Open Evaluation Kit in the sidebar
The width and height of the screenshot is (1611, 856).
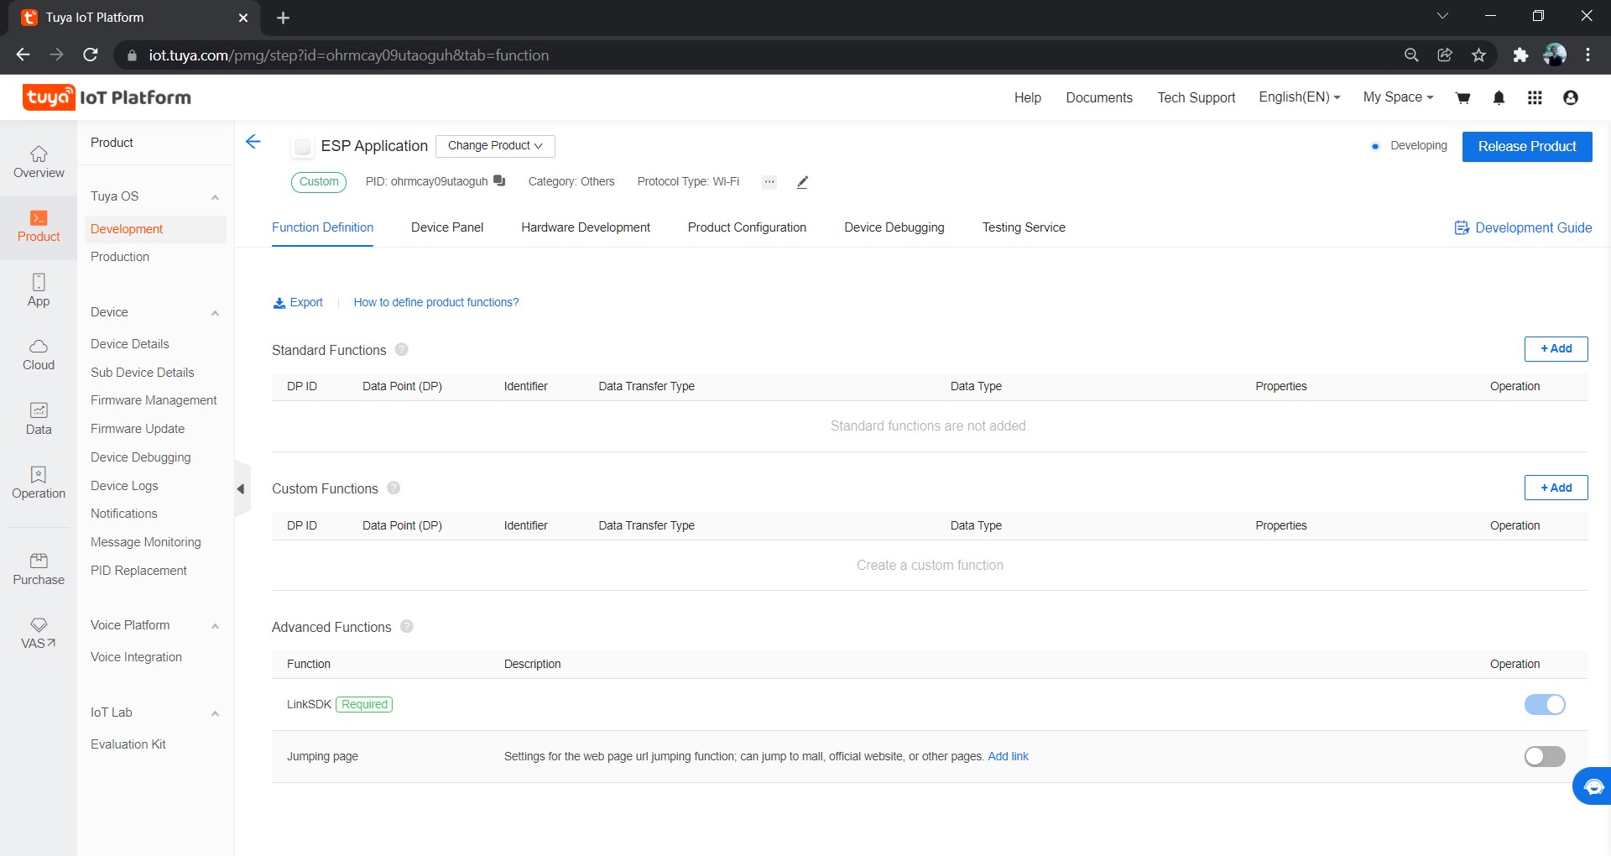[128, 744]
